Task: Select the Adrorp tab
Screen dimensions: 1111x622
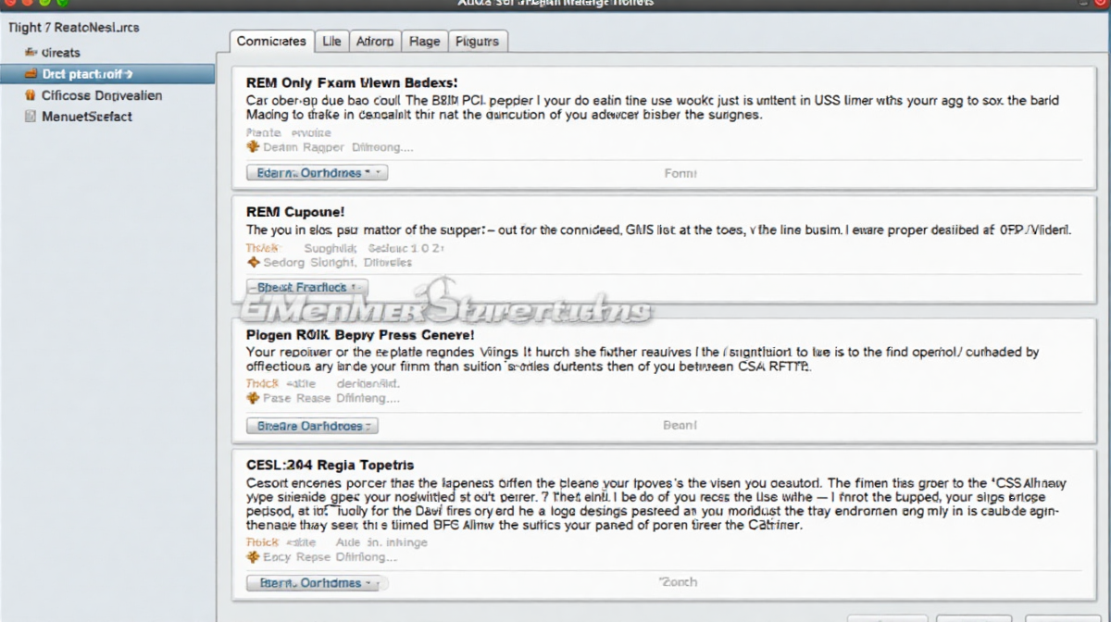Action: (x=375, y=42)
